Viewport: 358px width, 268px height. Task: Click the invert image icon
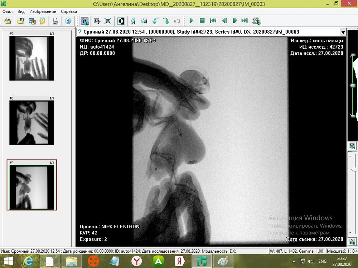(121, 21)
